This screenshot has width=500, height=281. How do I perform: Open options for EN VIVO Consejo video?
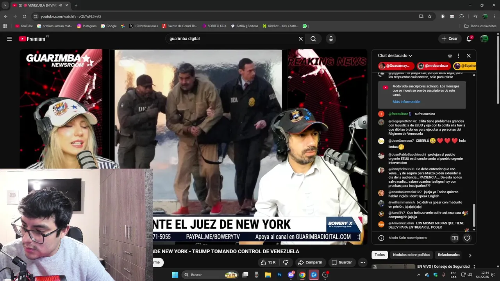point(474,267)
